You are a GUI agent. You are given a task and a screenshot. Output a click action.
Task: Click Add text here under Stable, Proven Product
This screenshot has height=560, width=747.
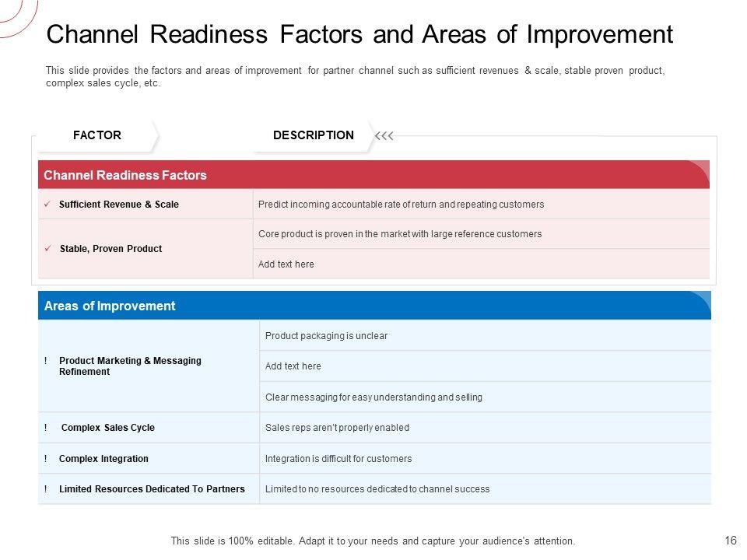coord(286,264)
